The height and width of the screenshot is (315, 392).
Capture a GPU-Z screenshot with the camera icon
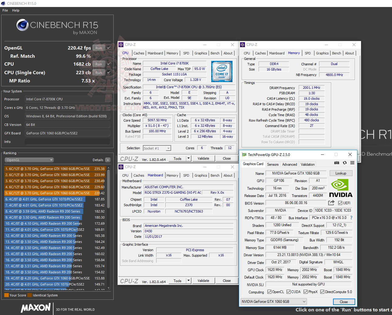pos(336,163)
